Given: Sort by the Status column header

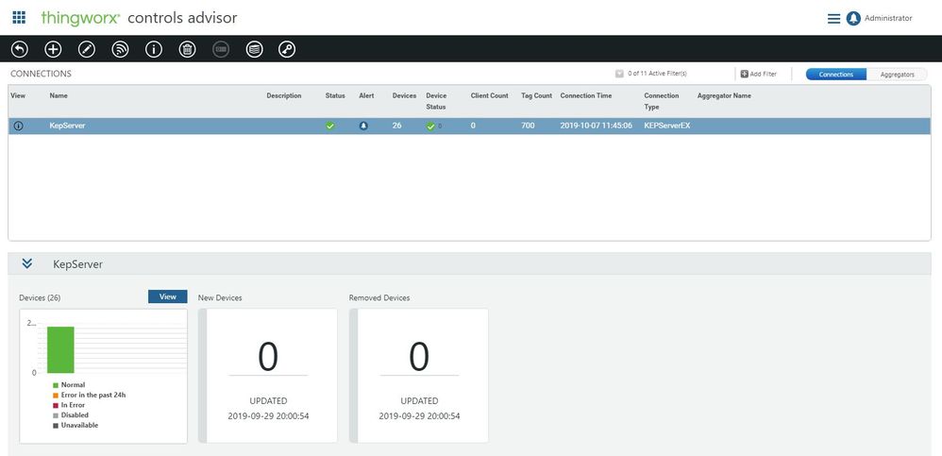Looking at the screenshot, I should pos(335,95).
